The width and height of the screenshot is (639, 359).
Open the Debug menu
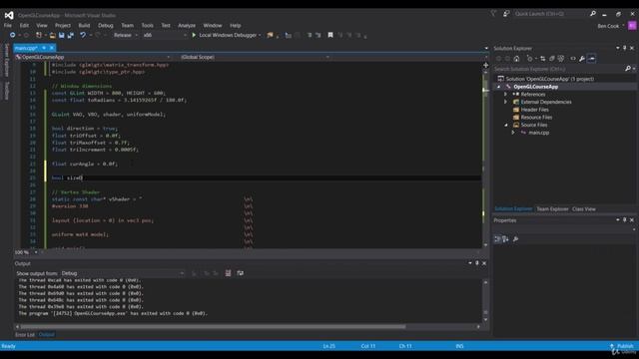click(x=106, y=25)
